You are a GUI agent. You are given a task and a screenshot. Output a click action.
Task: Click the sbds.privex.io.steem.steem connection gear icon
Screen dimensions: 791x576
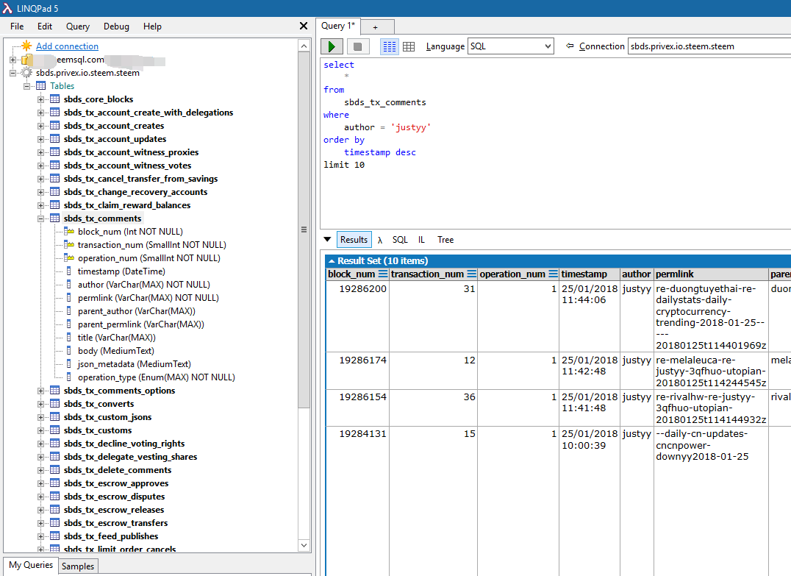(x=26, y=73)
